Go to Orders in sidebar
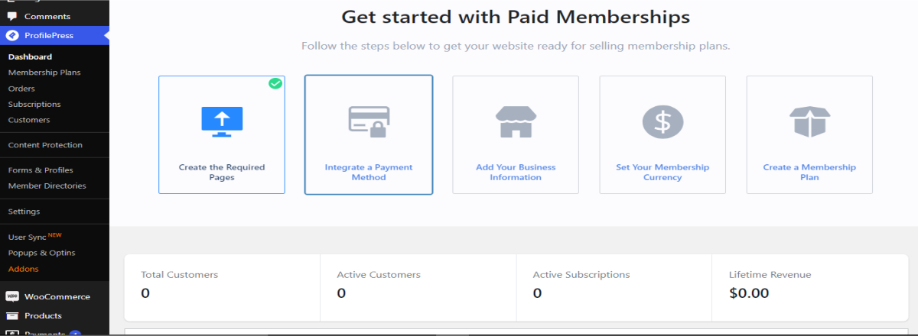 click(21, 89)
